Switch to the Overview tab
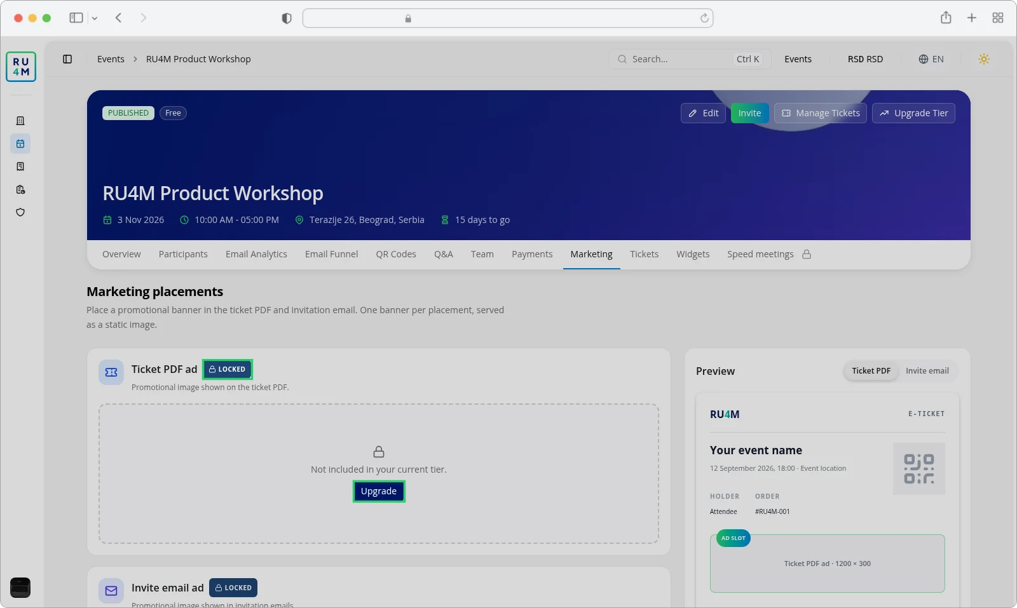The height and width of the screenshot is (608, 1017). point(121,254)
